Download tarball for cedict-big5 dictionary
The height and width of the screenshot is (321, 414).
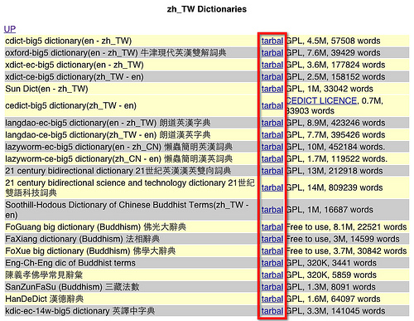click(272, 105)
